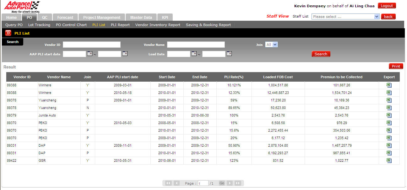Open the Master Data tab
The image size is (407, 190).
coord(141,18)
